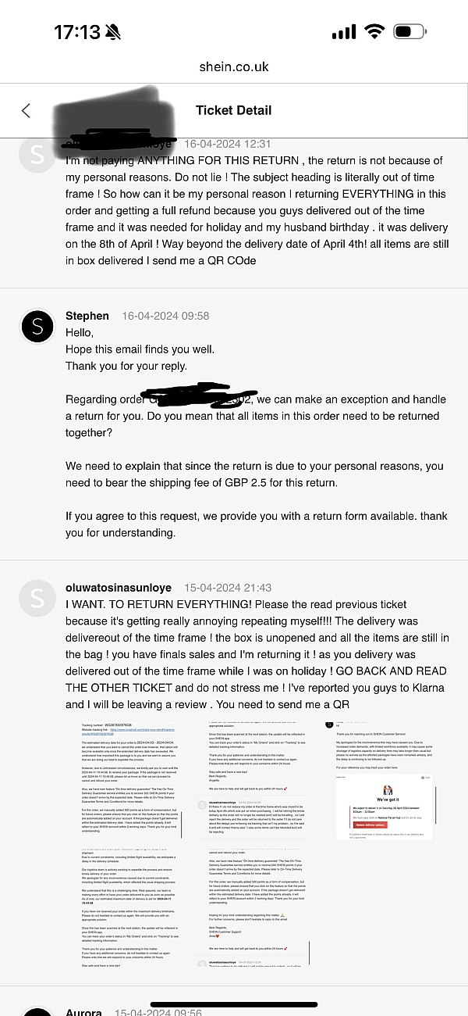
Task: Tap the 16-04-2024 09:58 timestamp
Action: (165, 316)
